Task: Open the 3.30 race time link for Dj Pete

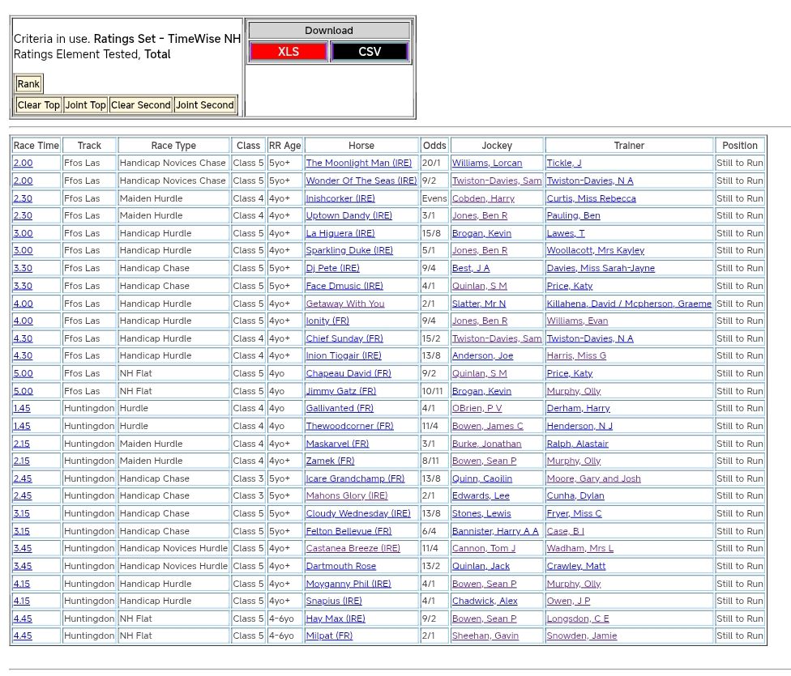Action: click(x=23, y=269)
